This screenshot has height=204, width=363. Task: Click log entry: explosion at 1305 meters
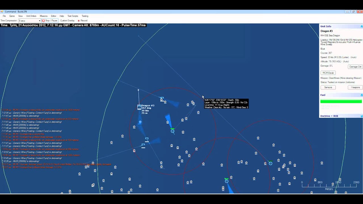click(x=41, y=155)
